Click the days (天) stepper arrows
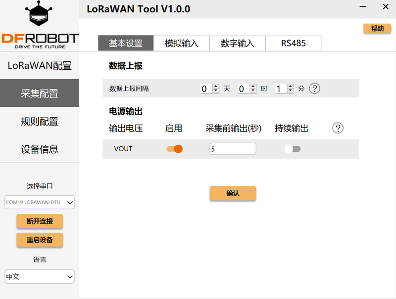 point(216,88)
